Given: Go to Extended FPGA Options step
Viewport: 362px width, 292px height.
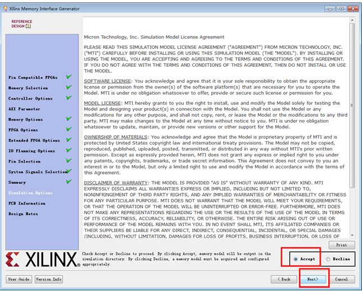Looking at the screenshot, I should 34,140.
